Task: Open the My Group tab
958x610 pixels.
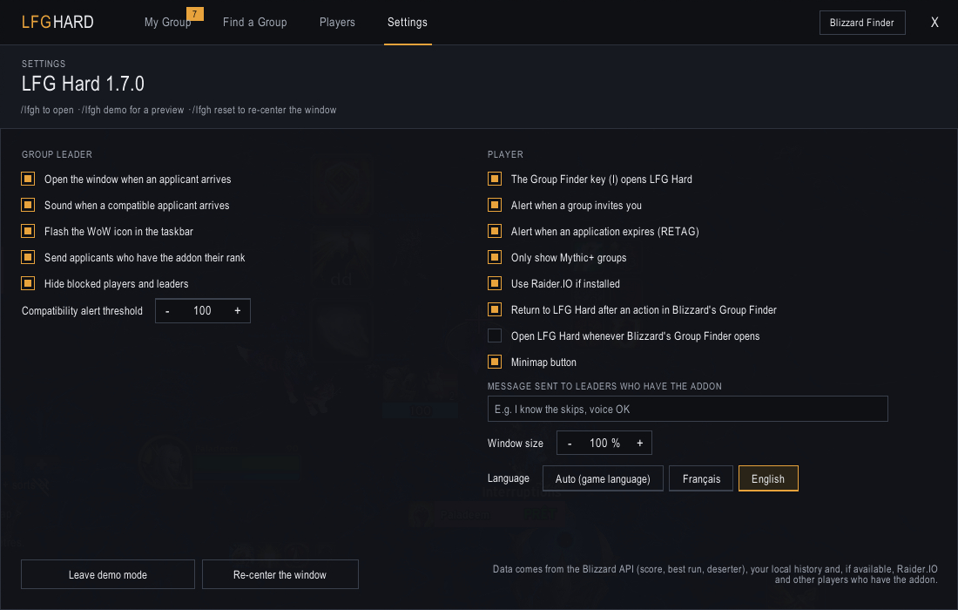Action: 167,22
